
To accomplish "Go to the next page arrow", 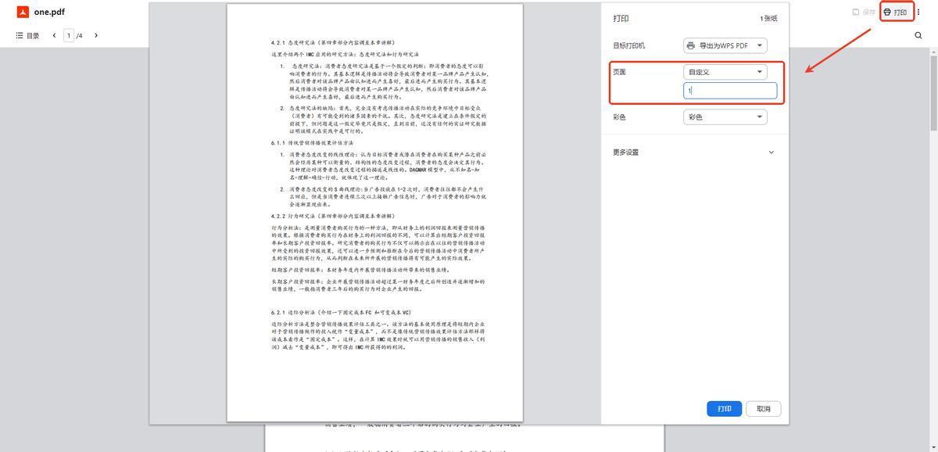I will tap(96, 35).
